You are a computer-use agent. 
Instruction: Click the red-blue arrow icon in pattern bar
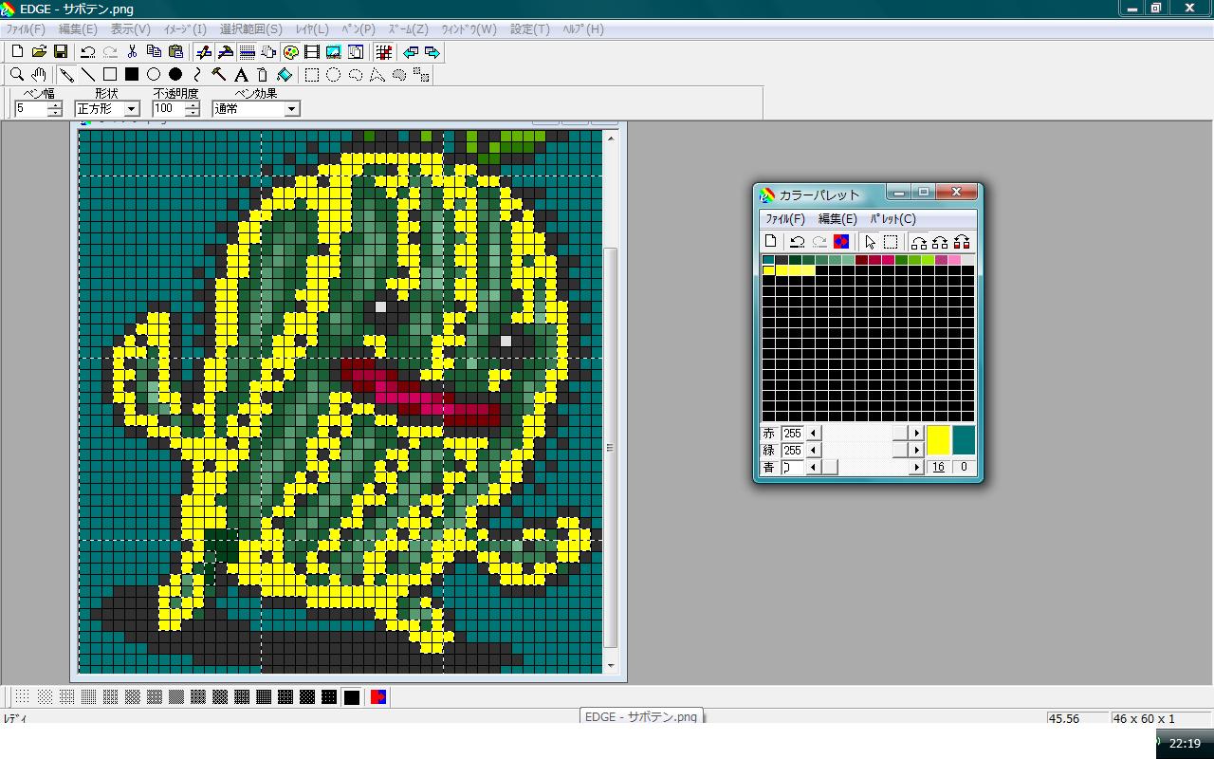point(378,697)
